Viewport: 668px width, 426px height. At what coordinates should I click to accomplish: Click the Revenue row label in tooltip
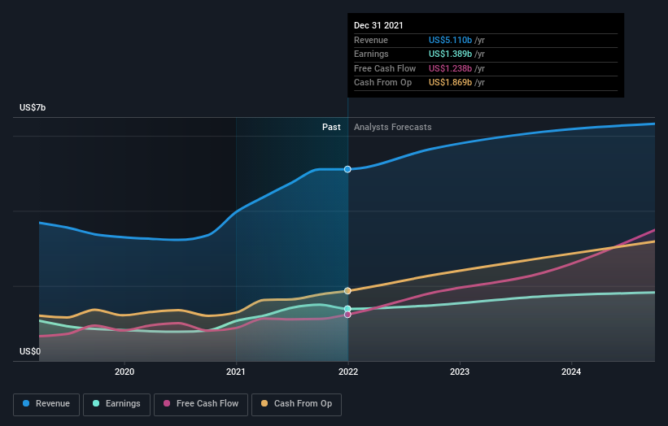tap(371, 40)
